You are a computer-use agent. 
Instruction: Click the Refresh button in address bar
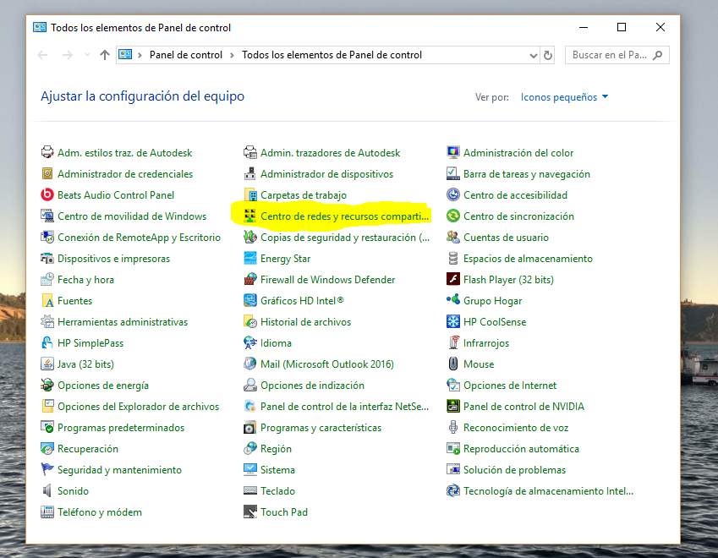tap(548, 56)
